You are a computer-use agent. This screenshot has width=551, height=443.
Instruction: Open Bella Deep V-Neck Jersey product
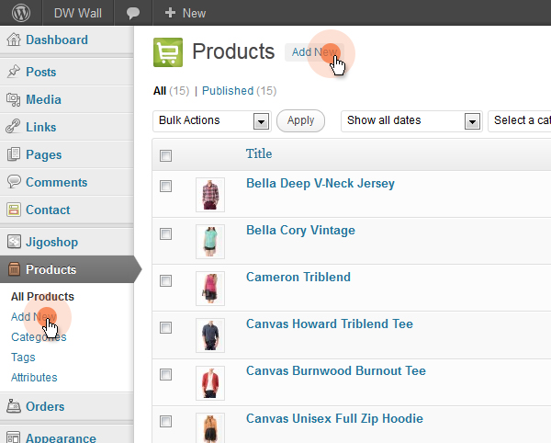click(320, 184)
